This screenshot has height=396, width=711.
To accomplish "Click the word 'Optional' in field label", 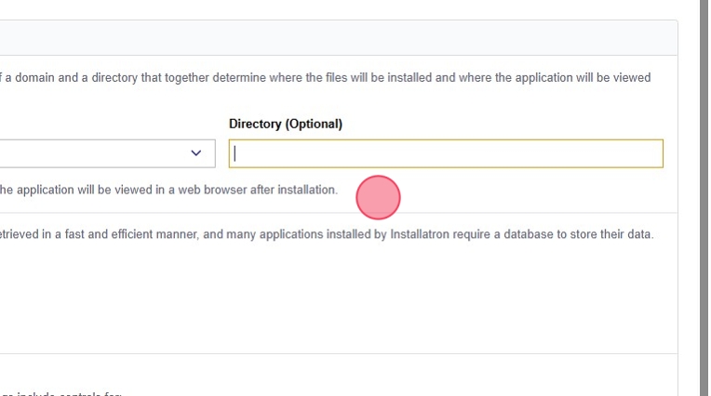I will coord(314,124).
